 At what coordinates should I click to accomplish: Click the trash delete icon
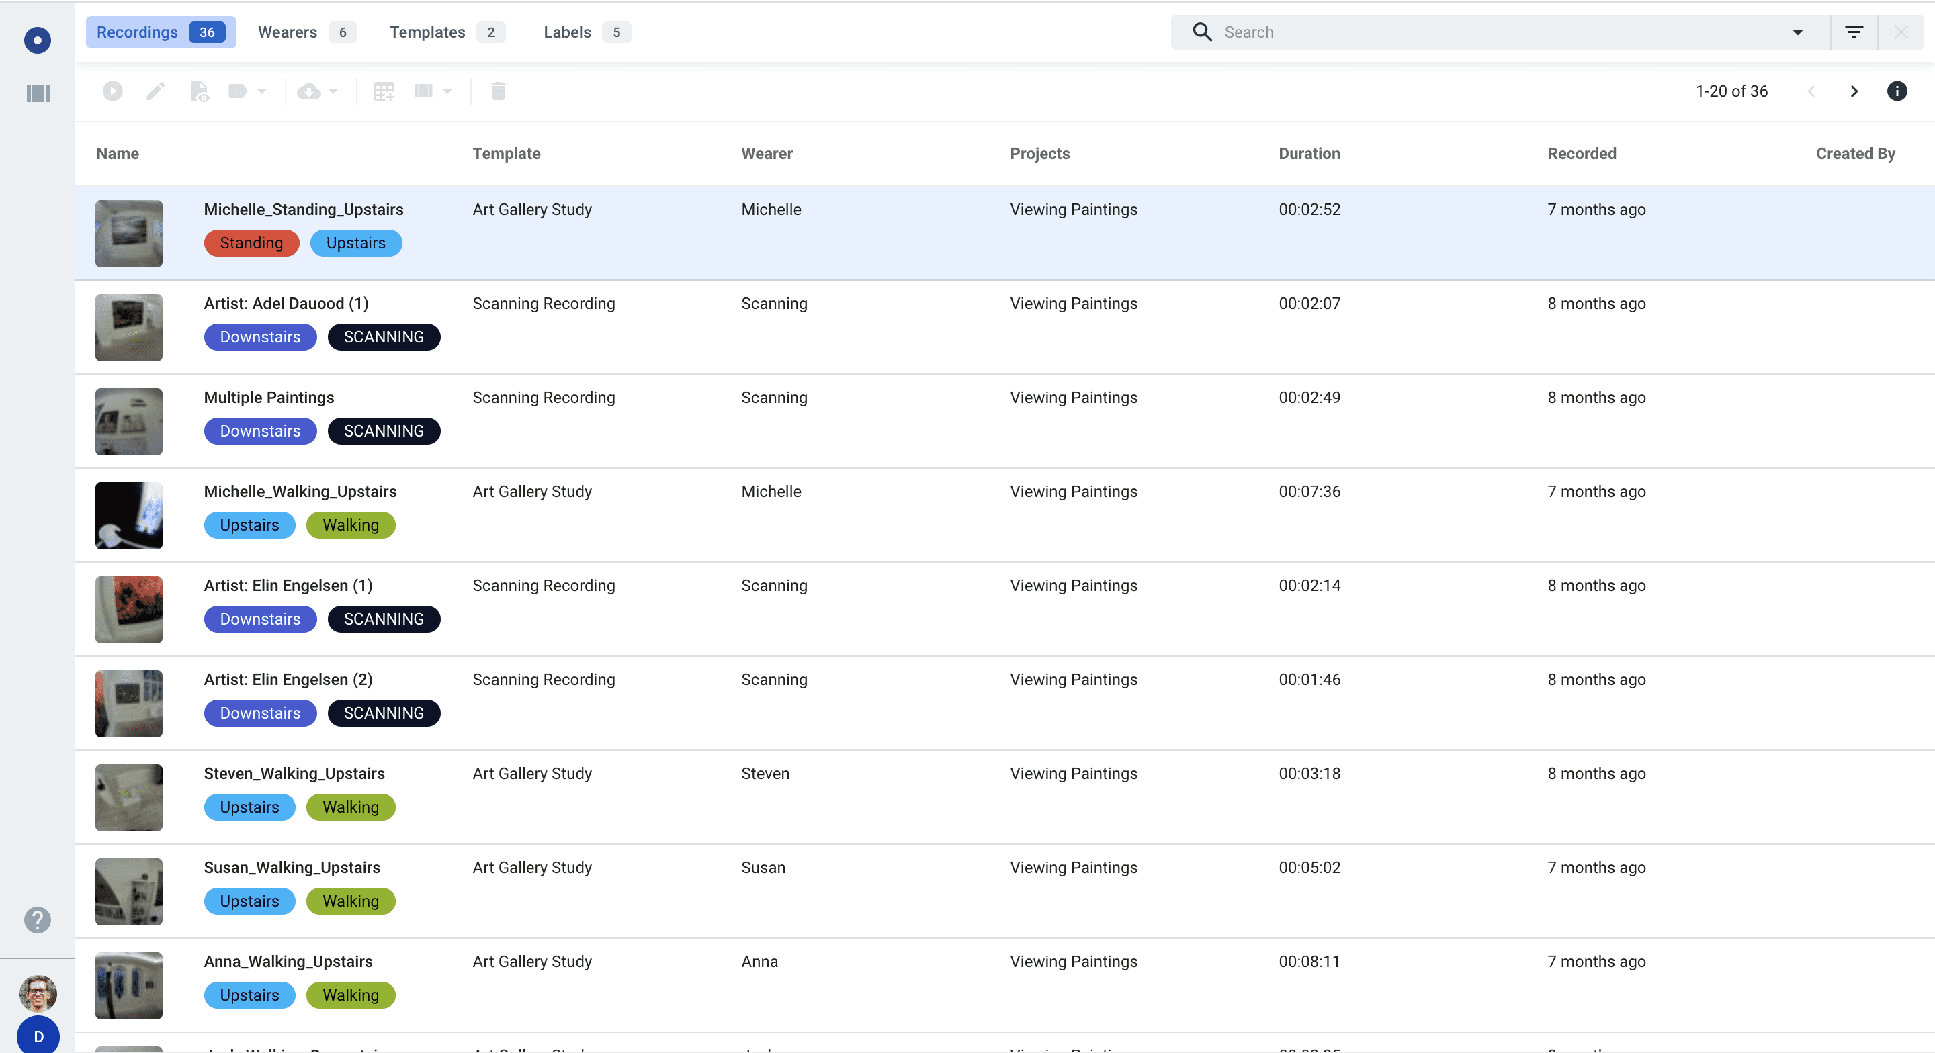click(x=498, y=91)
